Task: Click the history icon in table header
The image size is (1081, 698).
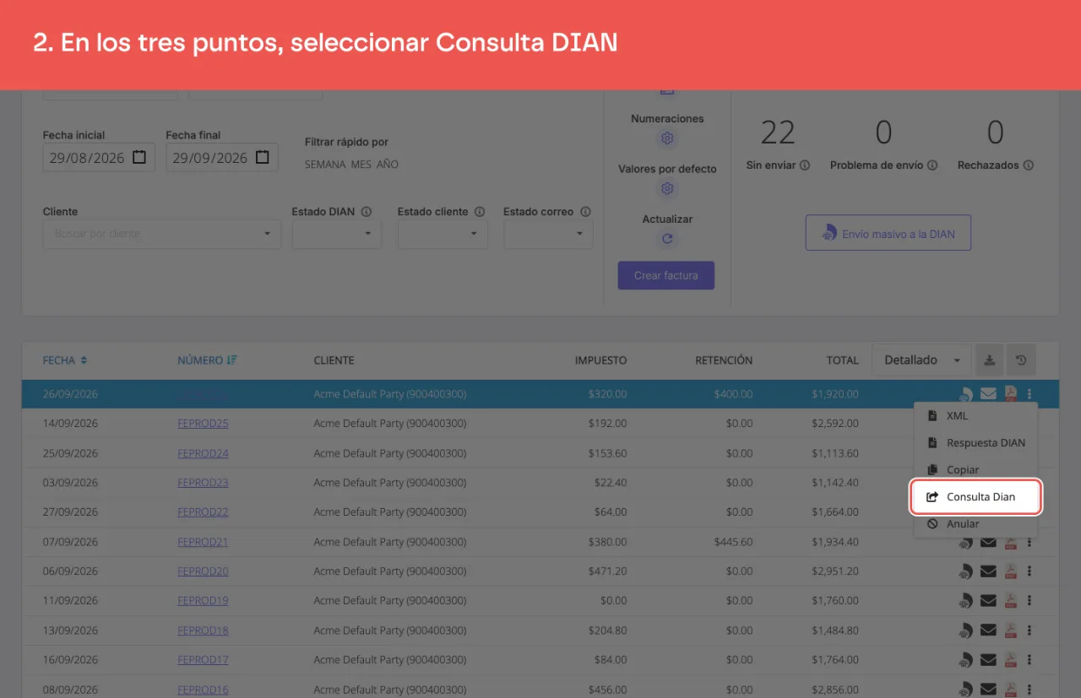Action: [1021, 360]
